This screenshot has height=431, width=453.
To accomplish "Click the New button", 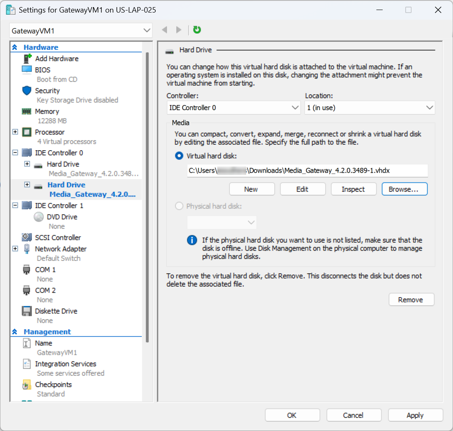I will (x=252, y=189).
